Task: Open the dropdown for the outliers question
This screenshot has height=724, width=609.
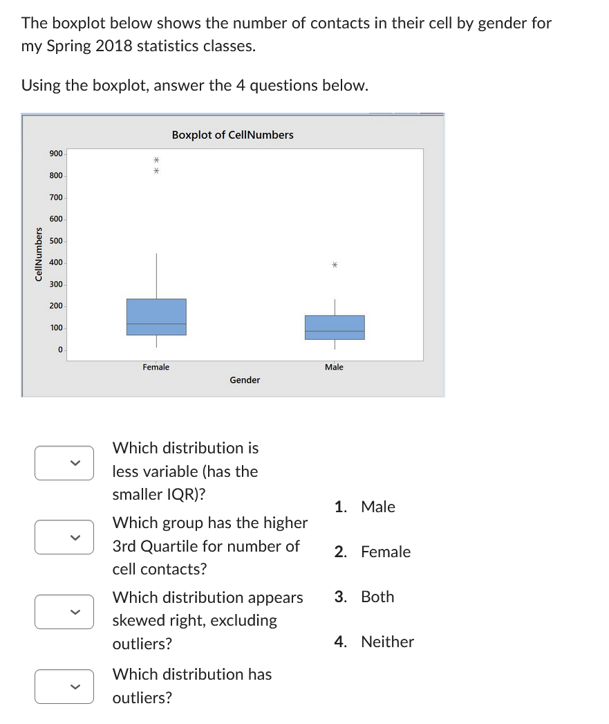Action: tap(64, 686)
